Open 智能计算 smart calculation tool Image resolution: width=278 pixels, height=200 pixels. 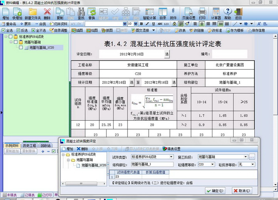coord(149,14)
